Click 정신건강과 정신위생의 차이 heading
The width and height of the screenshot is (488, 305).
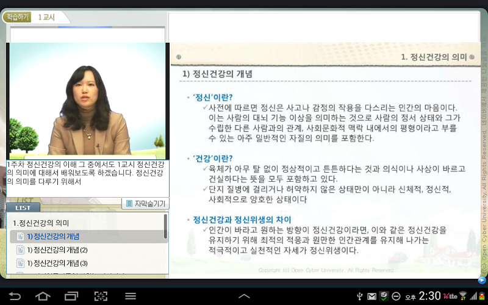242,220
